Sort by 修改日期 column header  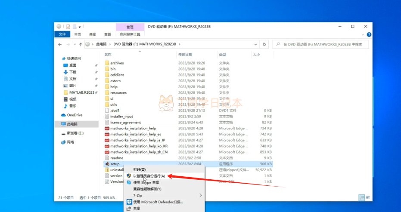pos(185,55)
